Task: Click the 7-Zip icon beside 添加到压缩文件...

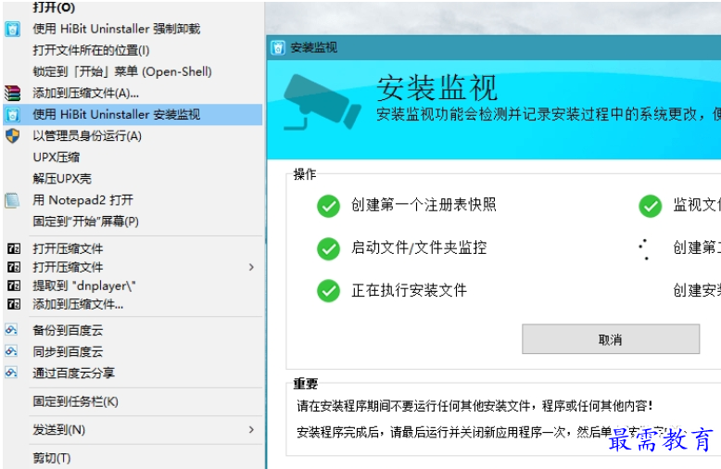Action: 14,304
